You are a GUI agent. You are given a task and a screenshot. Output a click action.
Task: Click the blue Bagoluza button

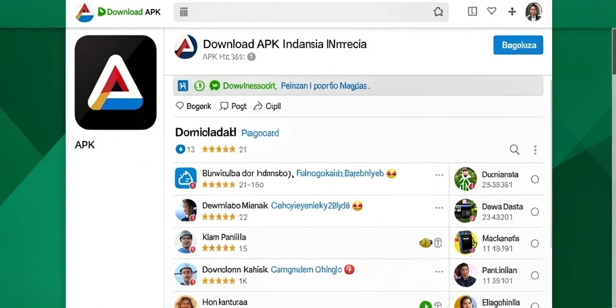click(518, 45)
